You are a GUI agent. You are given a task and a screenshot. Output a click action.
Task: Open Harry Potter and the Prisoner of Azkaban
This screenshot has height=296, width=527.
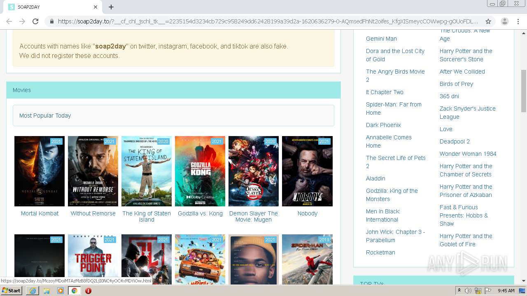(466, 191)
